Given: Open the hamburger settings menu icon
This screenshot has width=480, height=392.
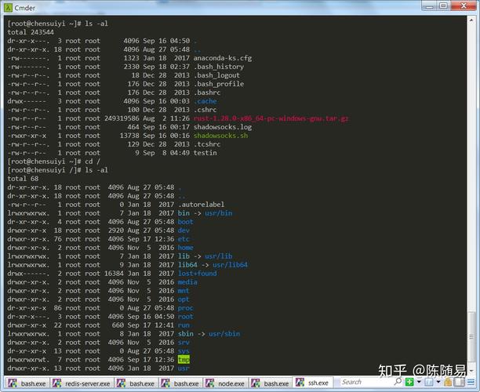Looking at the screenshot, I should (471, 382).
